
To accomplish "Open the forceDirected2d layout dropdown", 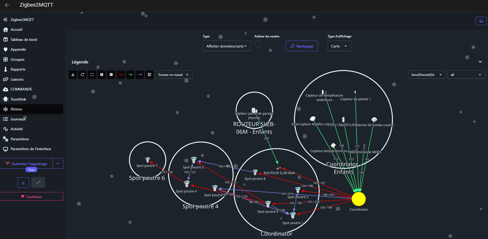I will coord(427,75).
